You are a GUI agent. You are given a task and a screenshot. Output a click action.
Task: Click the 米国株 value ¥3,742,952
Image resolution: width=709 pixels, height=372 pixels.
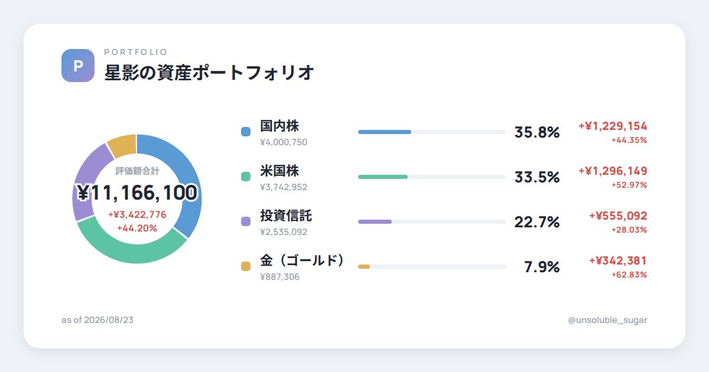click(x=284, y=187)
